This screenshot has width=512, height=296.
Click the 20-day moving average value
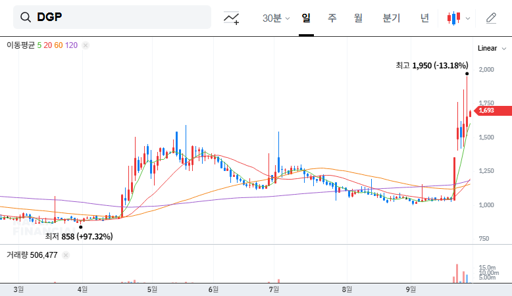click(x=47, y=45)
